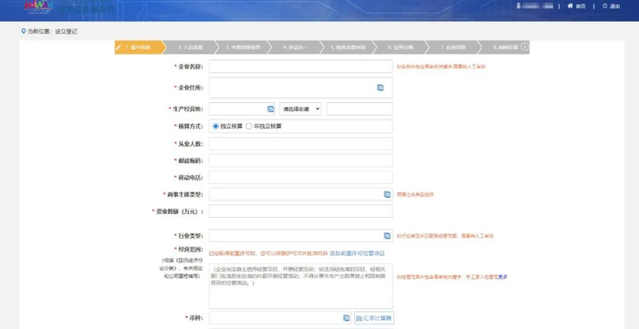Image resolution: width=639 pixels, height=329 pixels.
Task: Open the 汇率计算器 button
Action: 374,318
